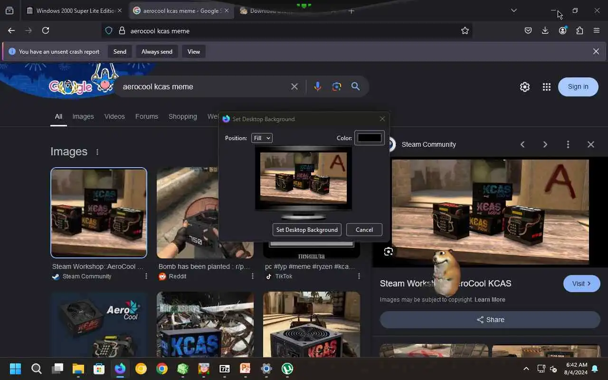Image resolution: width=608 pixels, height=380 pixels.
Task: Select the All search tab
Action: (x=58, y=116)
